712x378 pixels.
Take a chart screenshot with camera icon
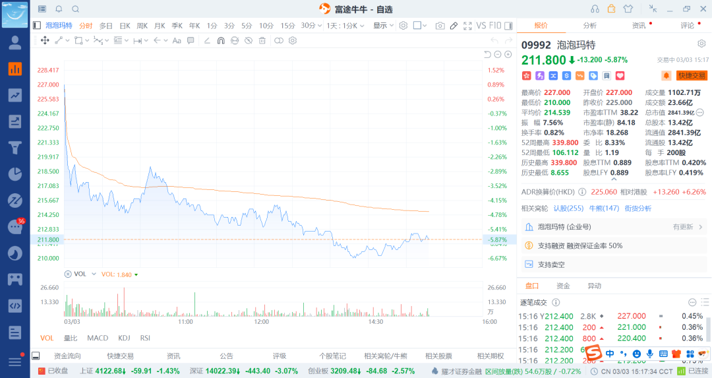pos(440,26)
